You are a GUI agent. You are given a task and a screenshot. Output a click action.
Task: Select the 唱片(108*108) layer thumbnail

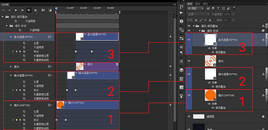click(x=210, y=95)
